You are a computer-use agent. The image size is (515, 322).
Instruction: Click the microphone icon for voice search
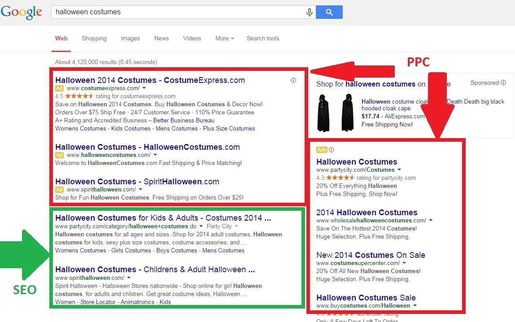coord(309,12)
